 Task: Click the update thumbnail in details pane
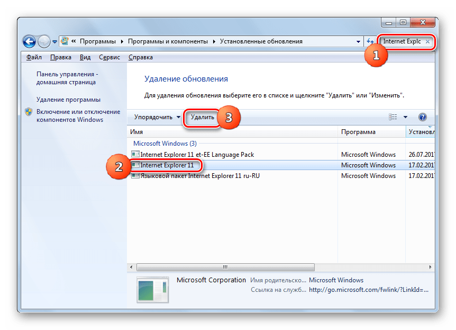point(152,290)
